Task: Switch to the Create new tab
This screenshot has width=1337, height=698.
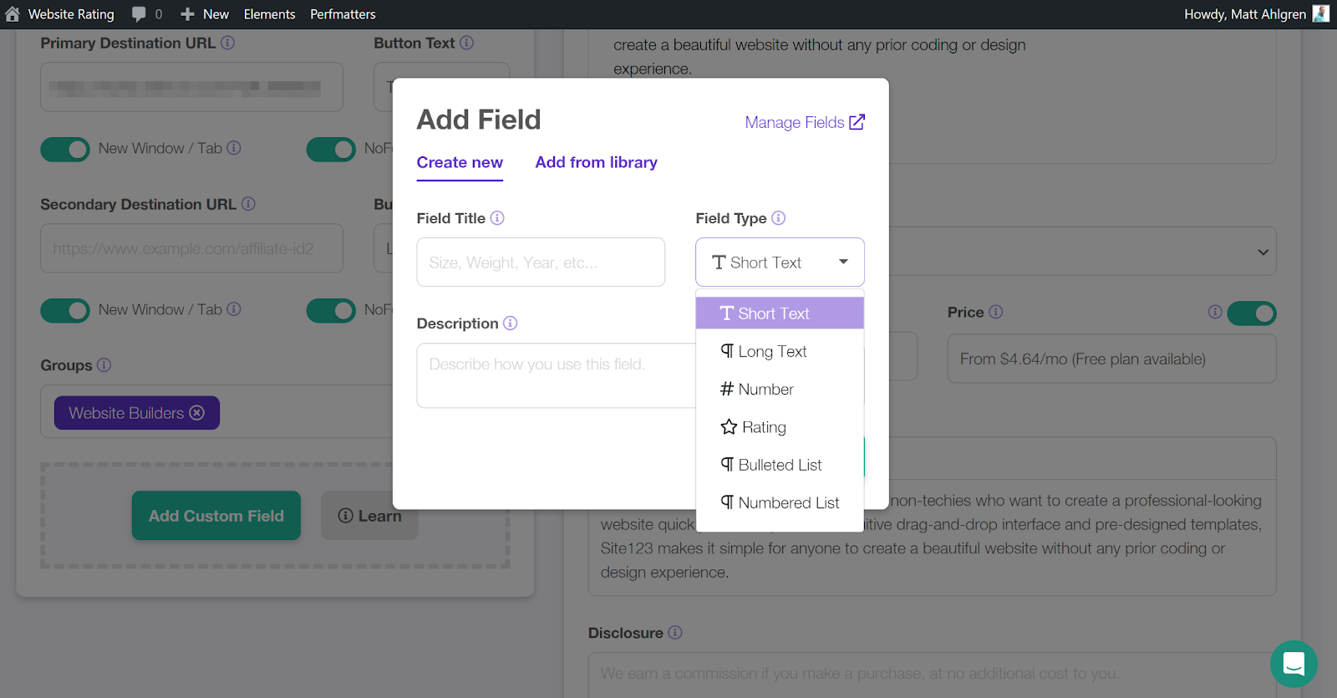Action: (x=460, y=163)
